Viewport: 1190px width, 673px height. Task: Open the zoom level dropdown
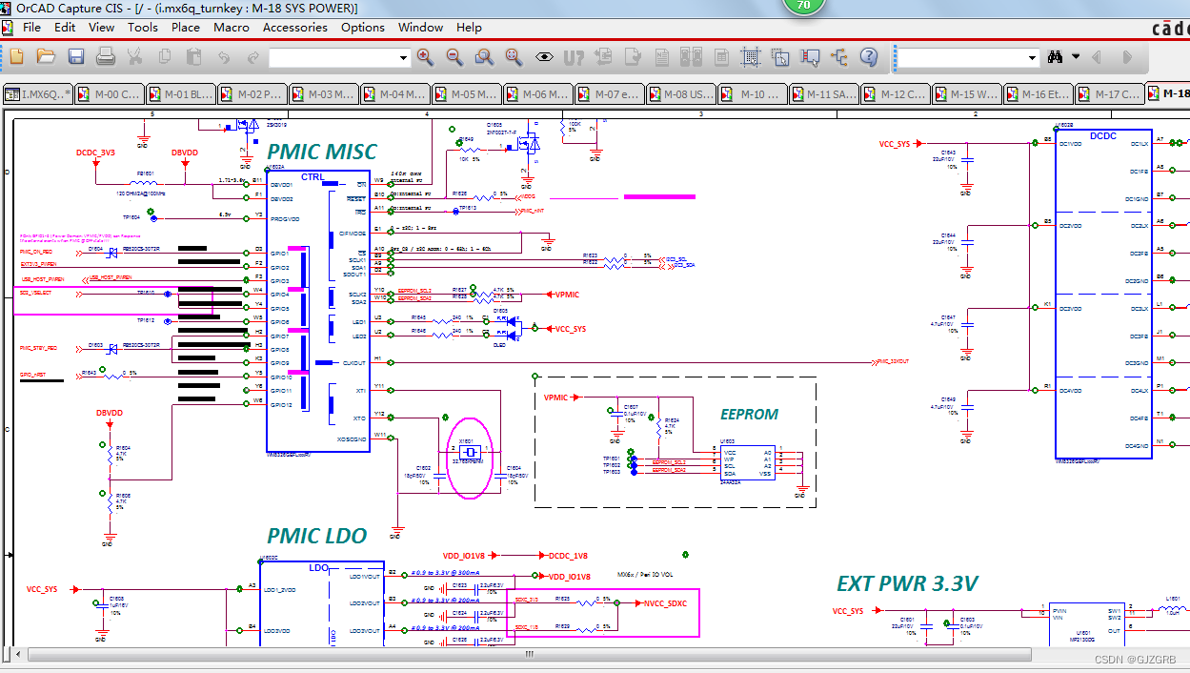click(x=404, y=57)
